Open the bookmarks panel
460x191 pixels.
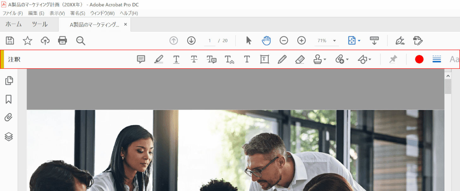9,99
